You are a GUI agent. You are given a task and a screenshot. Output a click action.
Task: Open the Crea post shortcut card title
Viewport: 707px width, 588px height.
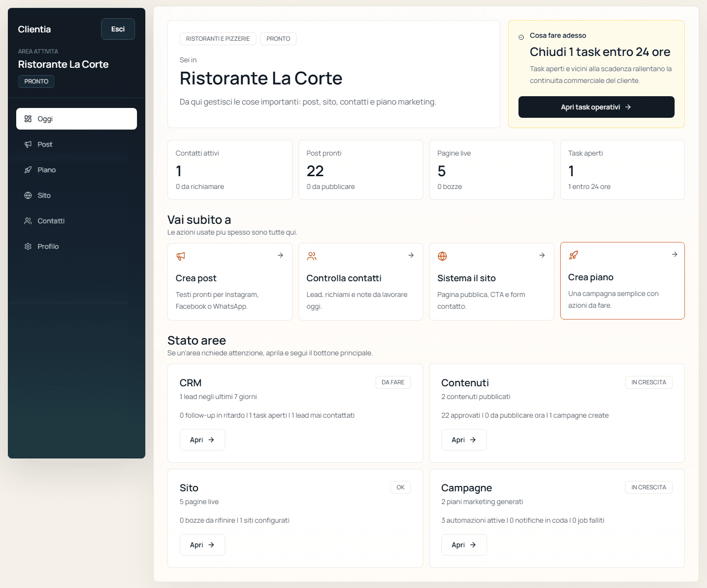tap(196, 278)
